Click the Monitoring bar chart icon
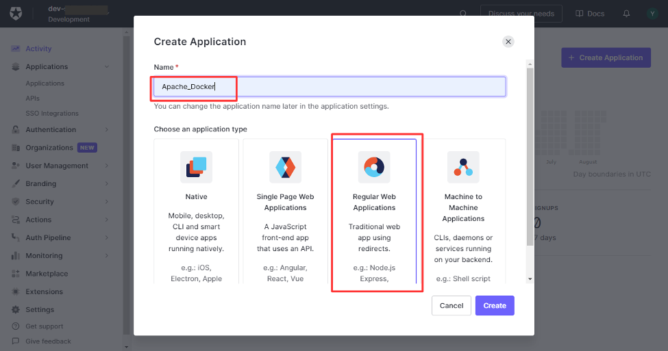 click(x=16, y=255)
